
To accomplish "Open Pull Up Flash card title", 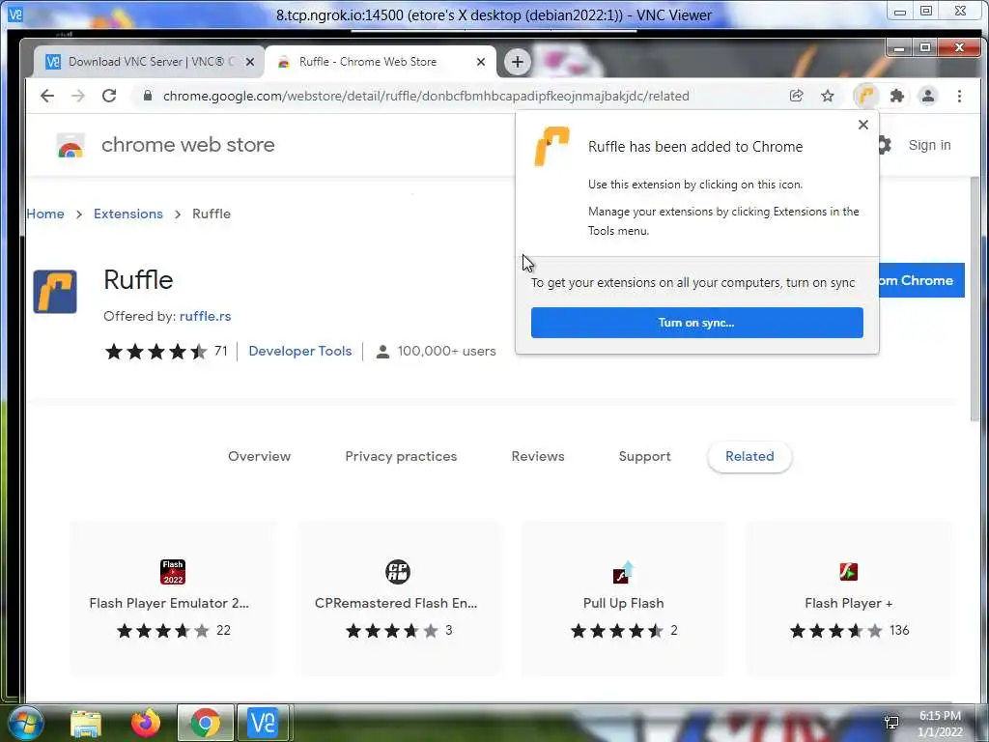I will tap(623, 603).
